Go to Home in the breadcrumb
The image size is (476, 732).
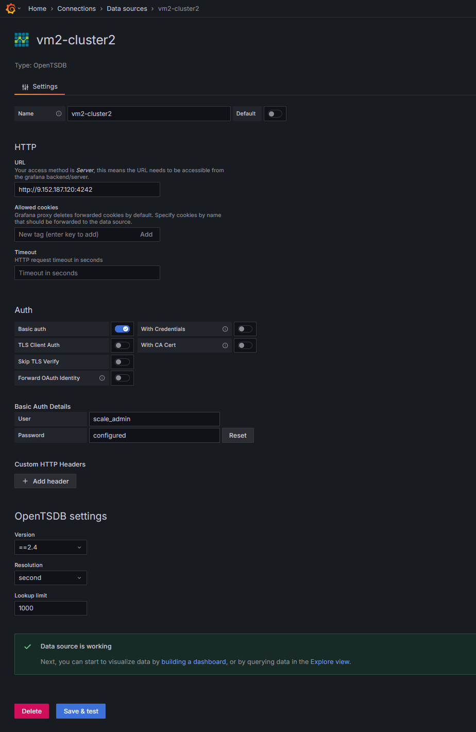click(x=37, y=9)
